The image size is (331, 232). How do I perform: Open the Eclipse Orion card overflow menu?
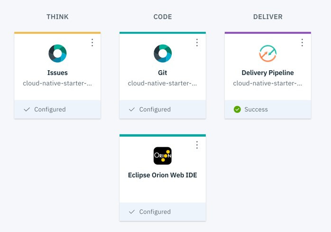[197, 145]
